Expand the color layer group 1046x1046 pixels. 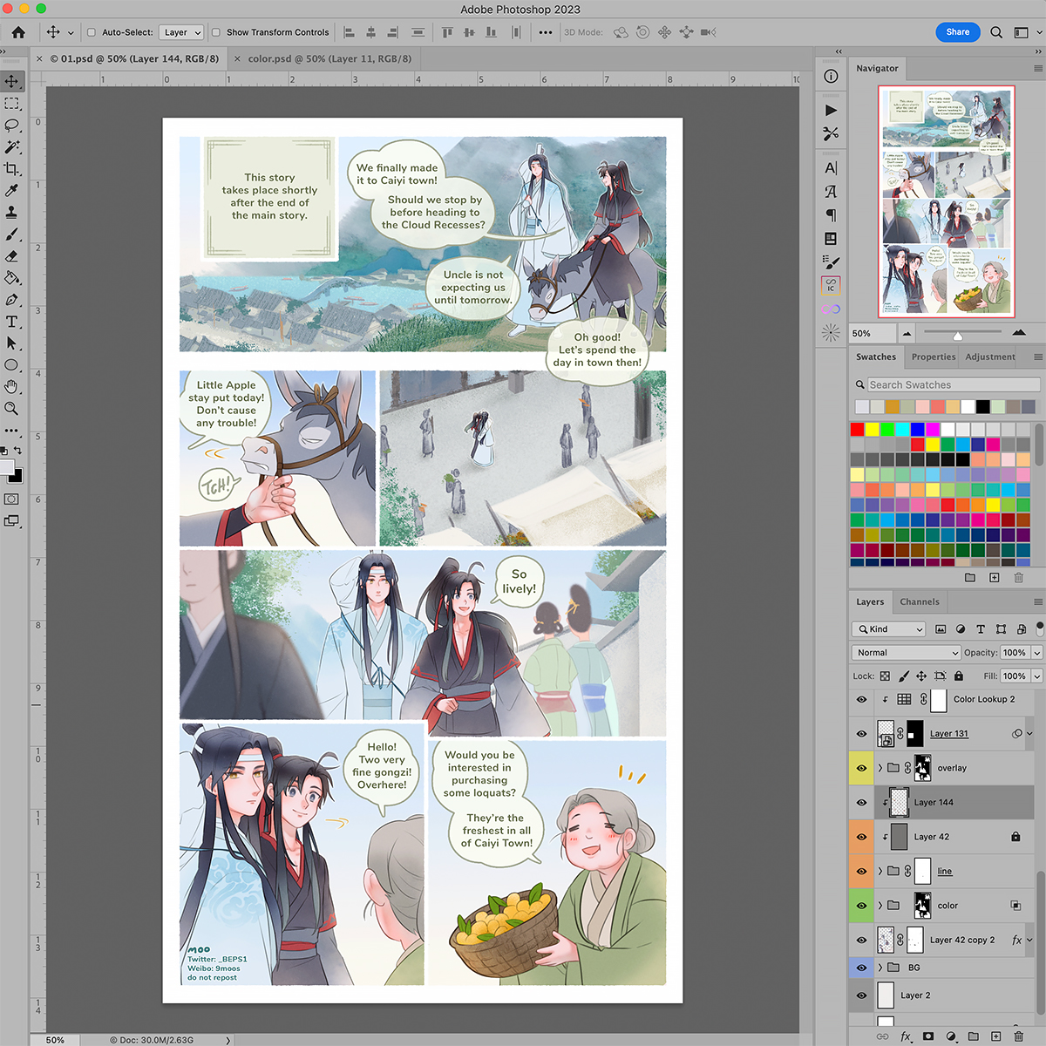[880, 906]
